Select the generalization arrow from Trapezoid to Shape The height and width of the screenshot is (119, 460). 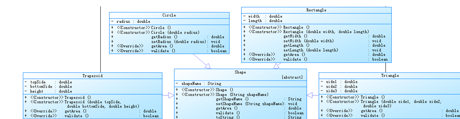point(168,95)
